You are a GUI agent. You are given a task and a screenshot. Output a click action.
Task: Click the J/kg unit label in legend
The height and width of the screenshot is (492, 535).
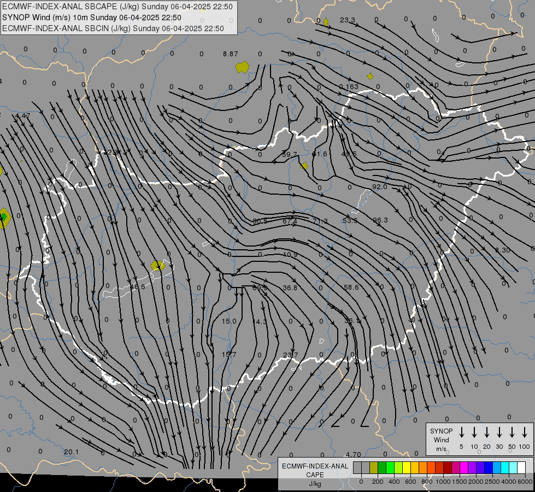click(315, 484)
